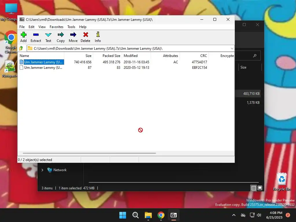Image resolution: width=296 pixels, height=222 pixels.
Task: Click the red Delete icon
Action: click(86, 35)
